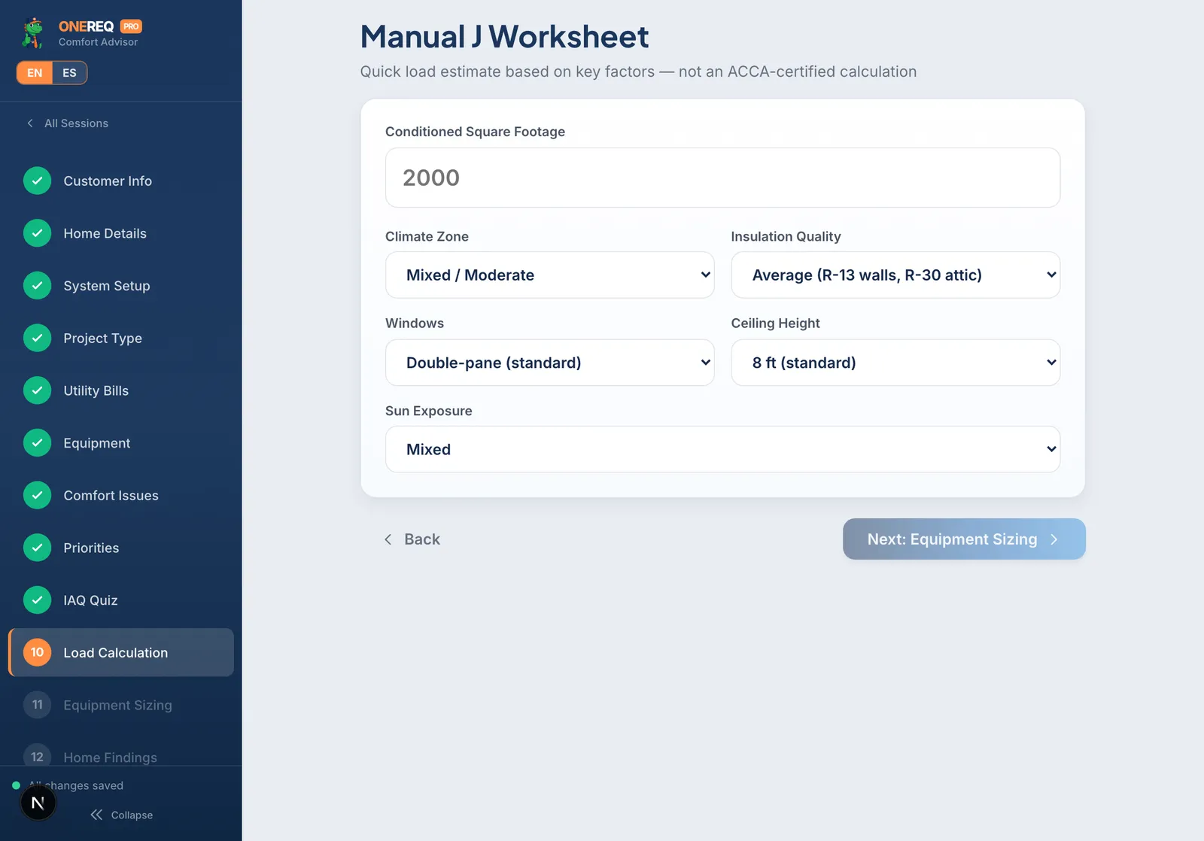Click the step 11 number badge

[x=37, y=705]
